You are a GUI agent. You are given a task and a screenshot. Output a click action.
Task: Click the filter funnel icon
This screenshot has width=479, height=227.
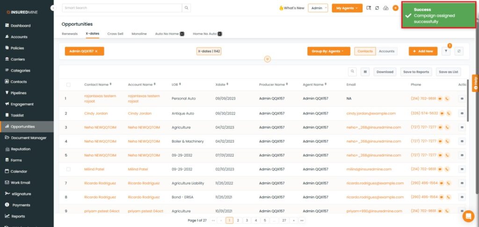(446, 51)
